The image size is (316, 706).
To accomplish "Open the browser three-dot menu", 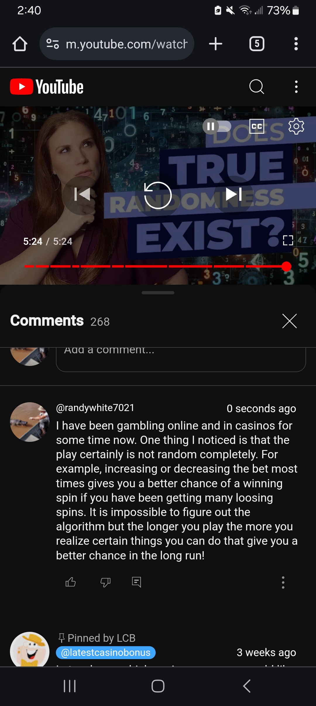I will [x=296, y=44].
